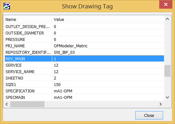Click the Sht_IBP_03 value cell
This screenshot has width=175, height=124.
point(108,52)
